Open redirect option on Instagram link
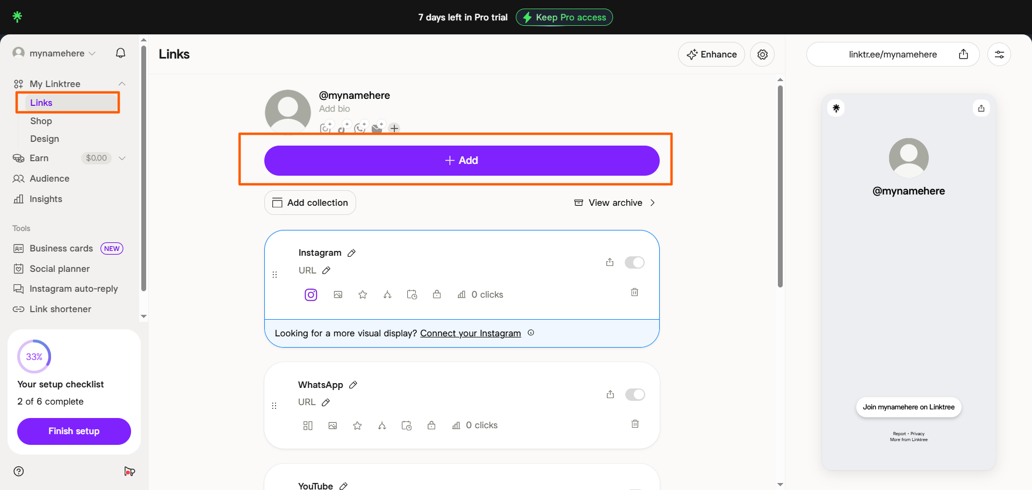 tap(387, 294)
